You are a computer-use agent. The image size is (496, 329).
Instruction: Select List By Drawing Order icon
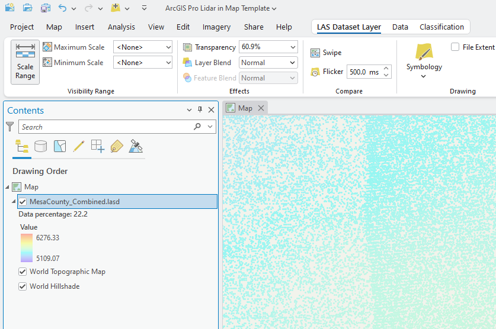[x=22, y=147]
